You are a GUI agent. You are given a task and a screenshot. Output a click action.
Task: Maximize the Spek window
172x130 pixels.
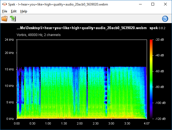[153, 4]
